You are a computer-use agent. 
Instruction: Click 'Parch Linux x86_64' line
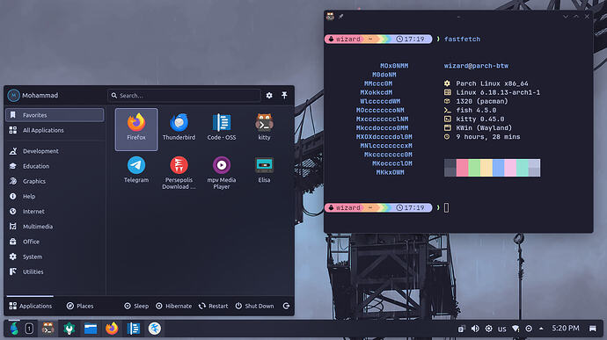492,83
